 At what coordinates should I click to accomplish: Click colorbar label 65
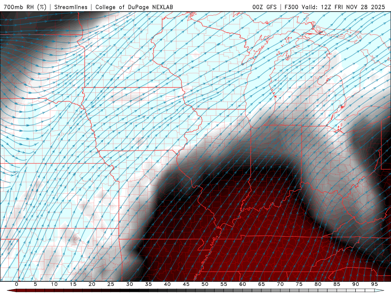click(261, 284)
